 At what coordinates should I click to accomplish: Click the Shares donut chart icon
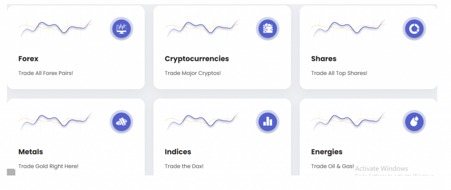point(414,29)
